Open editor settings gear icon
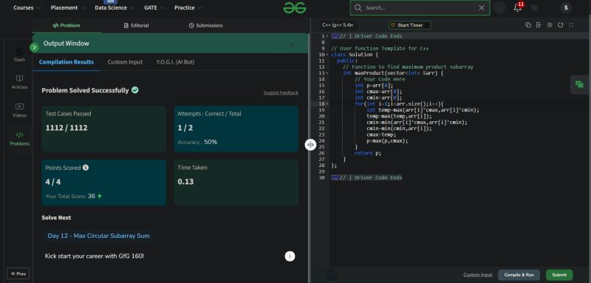Viewport: 591px width, 283px height. [550, 25]
